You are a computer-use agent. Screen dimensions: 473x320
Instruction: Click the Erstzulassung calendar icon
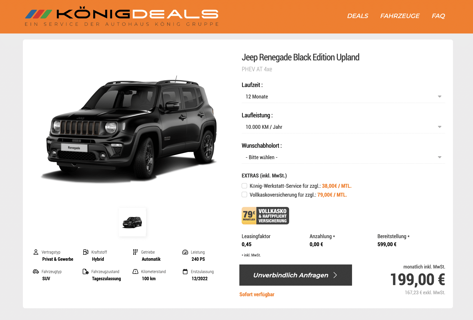[x=185, y=271]
